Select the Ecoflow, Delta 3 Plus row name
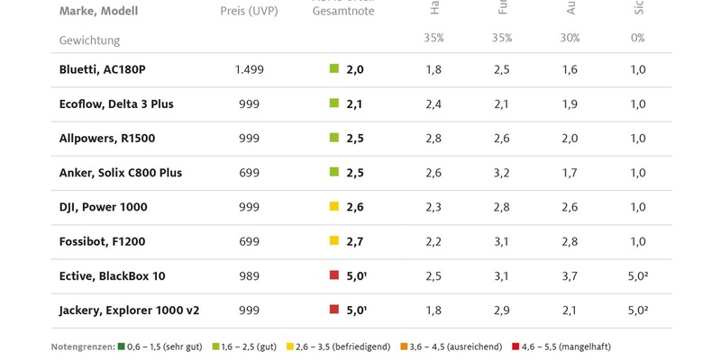721x360 pixels. coord(116,104)
